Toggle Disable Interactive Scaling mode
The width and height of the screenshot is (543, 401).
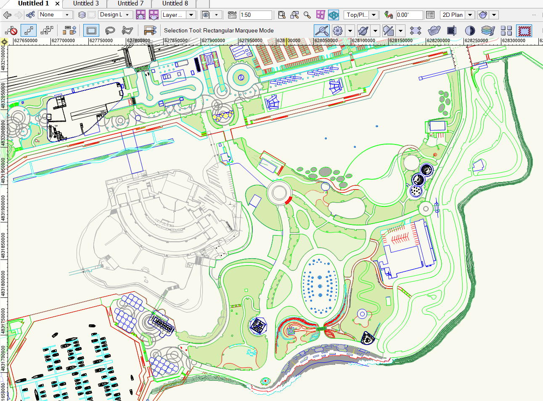(11, 30)
